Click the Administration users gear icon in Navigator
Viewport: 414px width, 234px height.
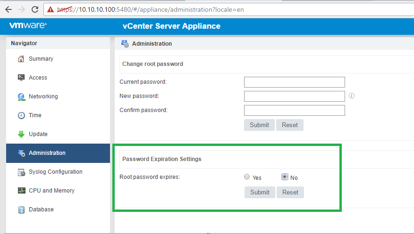pyautogui.click(x=21, y=153)
